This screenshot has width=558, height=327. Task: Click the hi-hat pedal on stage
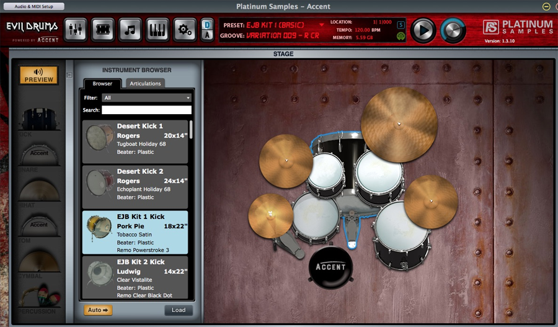click(289, 246)
